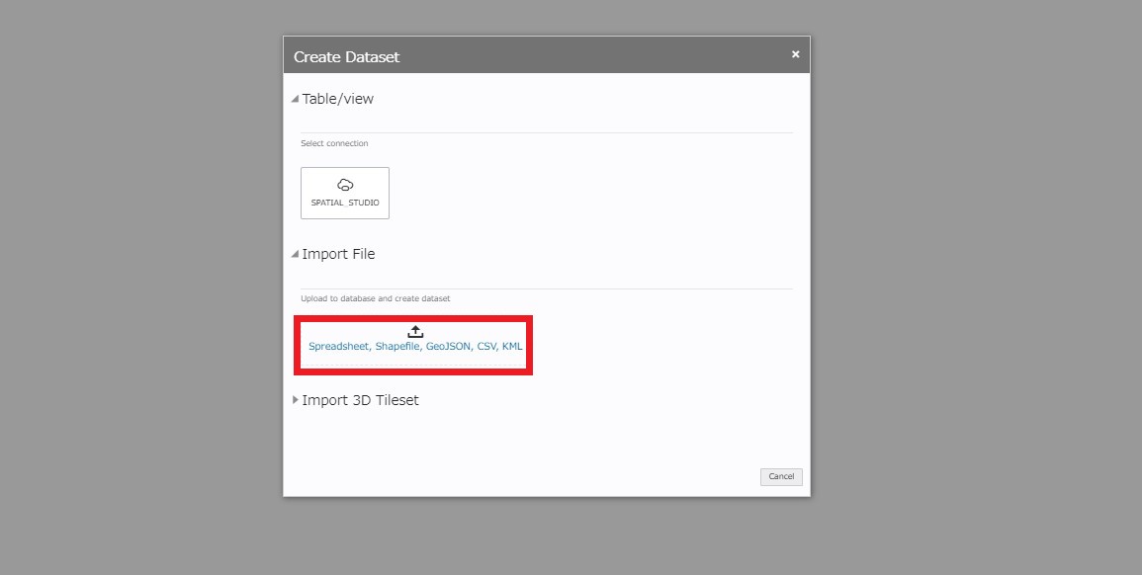
Task: Click the Import File section heading text
Action: coord(338,254)
